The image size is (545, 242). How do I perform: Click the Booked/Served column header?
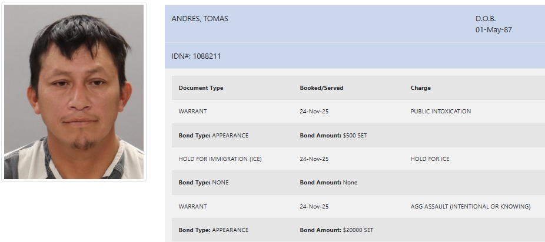click(321, 88)
